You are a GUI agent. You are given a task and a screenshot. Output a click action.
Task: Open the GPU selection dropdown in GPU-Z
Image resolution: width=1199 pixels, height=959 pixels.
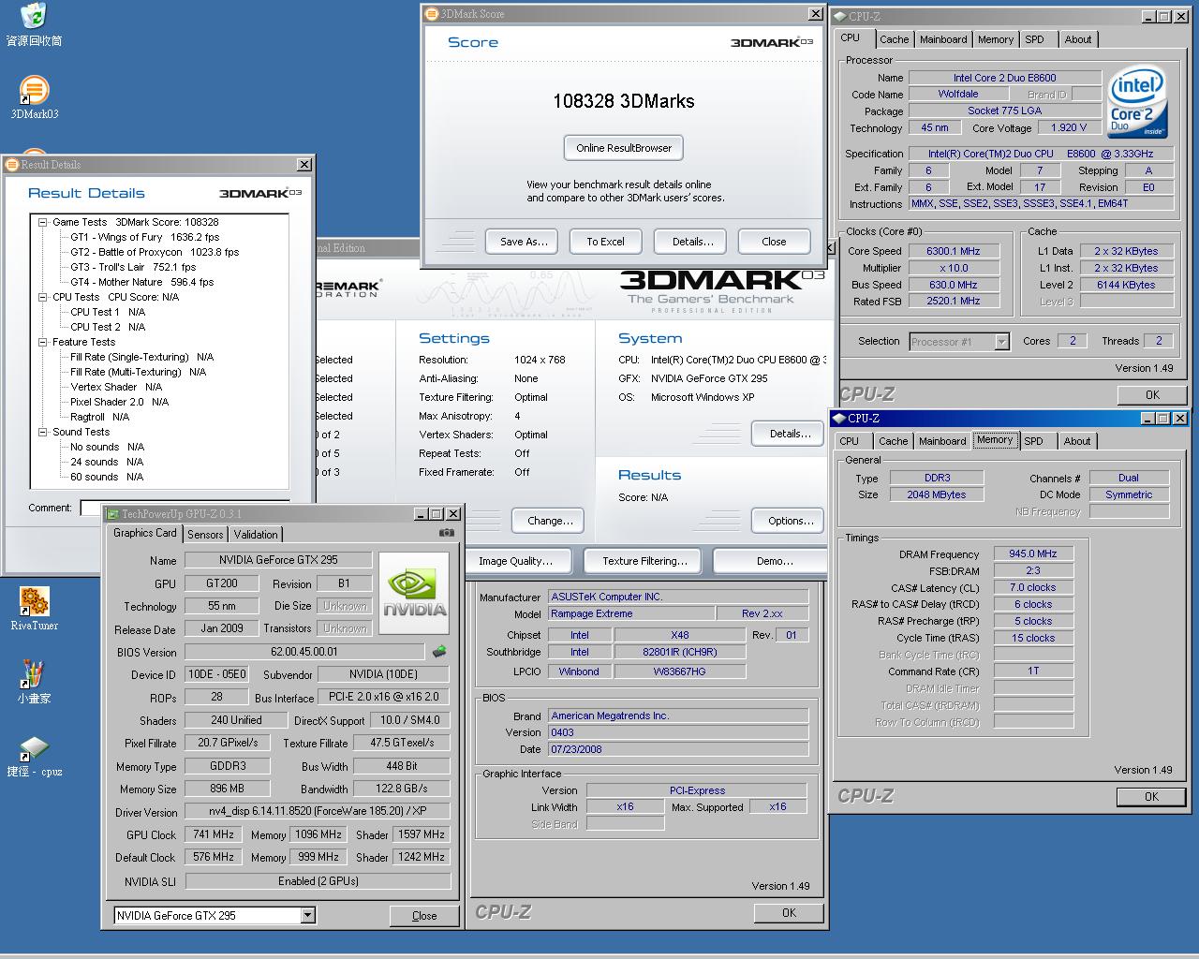pos(307,915)
